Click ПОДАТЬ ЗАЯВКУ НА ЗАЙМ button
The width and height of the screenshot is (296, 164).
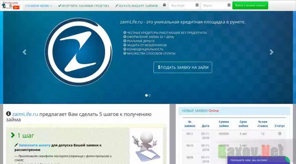pos(183,68)
